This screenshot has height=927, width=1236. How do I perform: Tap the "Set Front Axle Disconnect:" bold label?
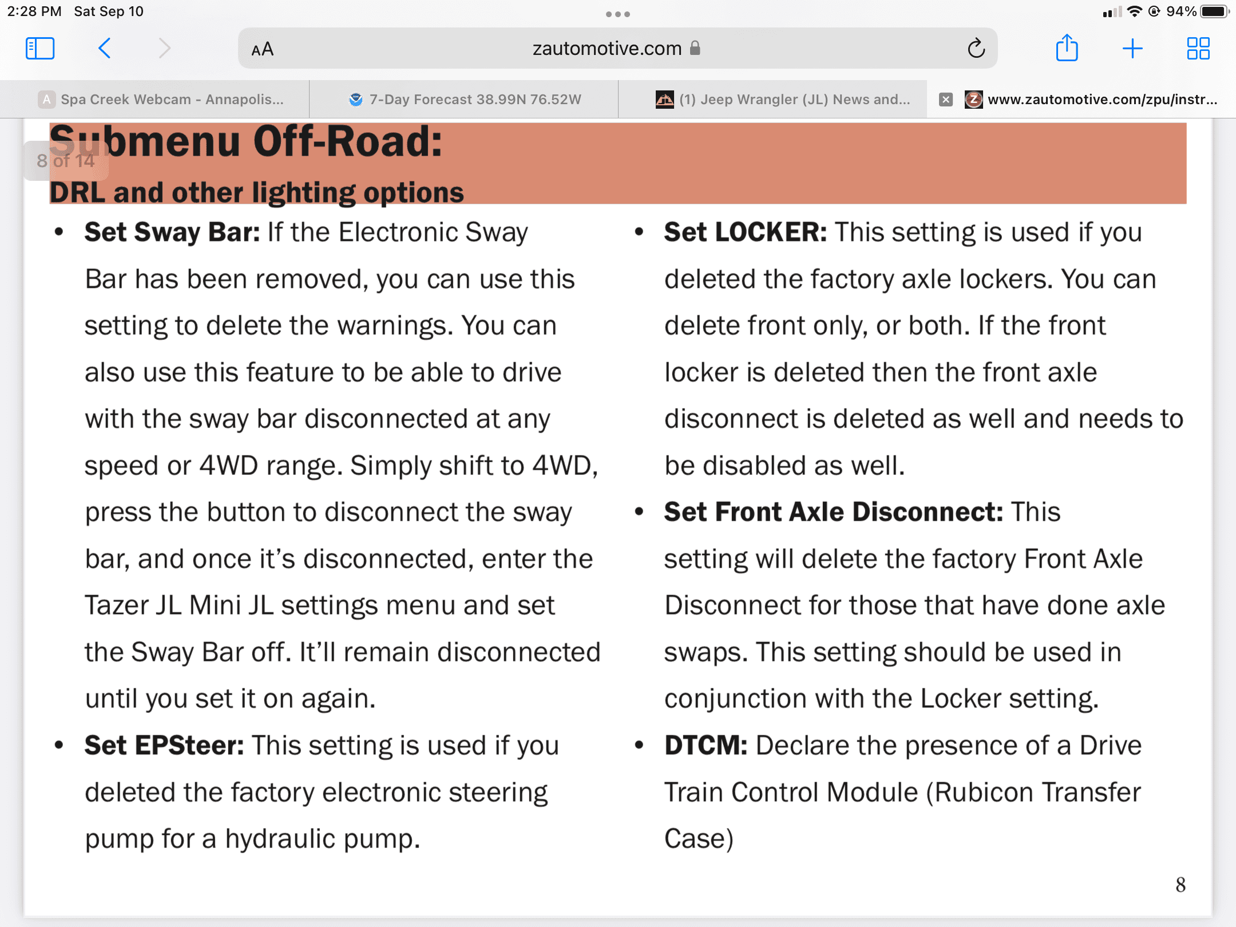click(x=834, y=512)
